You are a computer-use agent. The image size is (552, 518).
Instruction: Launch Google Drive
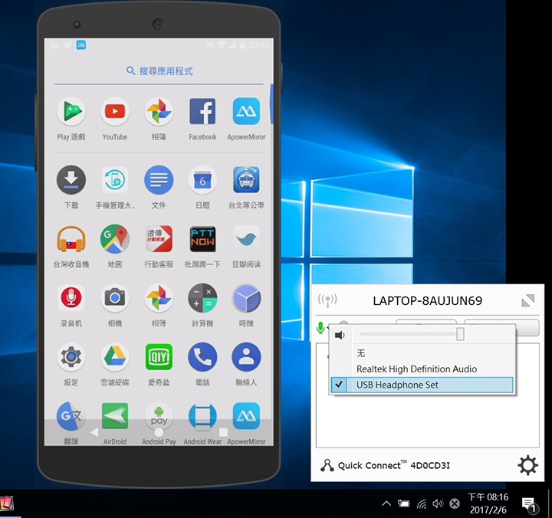pyautogui.click(x=115, y=357)
